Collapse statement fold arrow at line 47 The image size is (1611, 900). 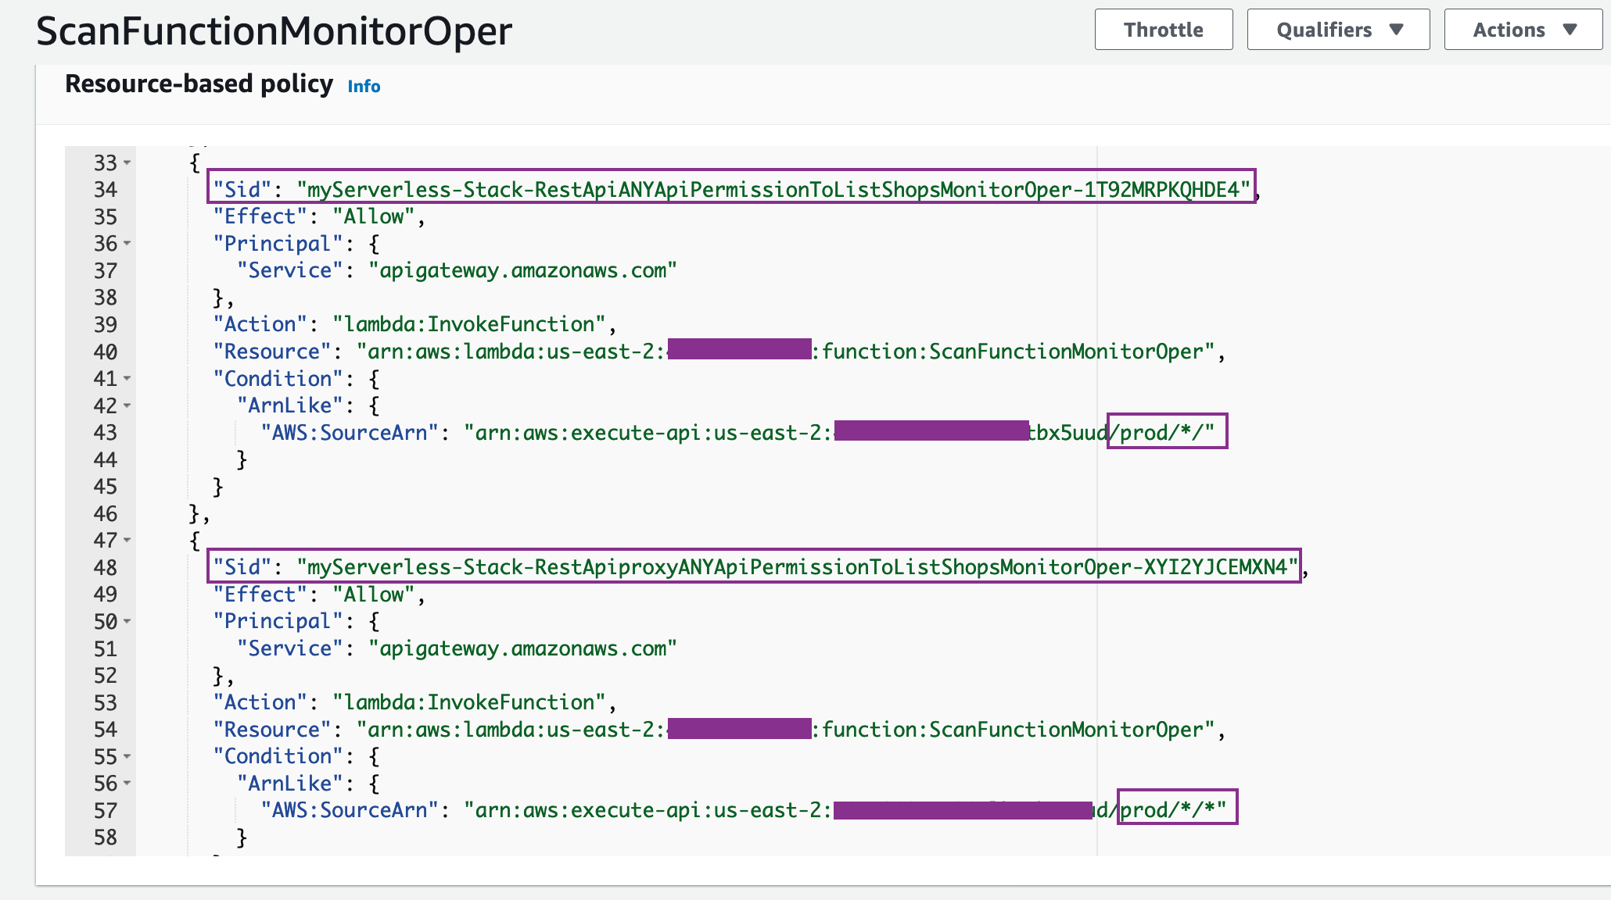127,541
